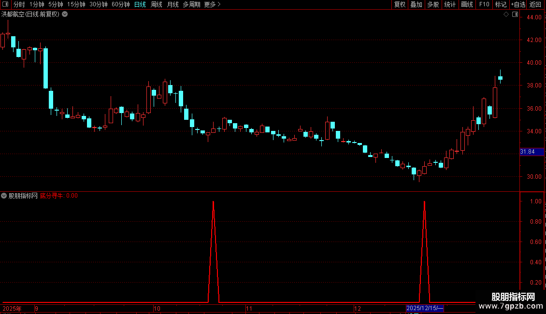Click the 31.84 current price tag
This screenshot has width=546, height=314.
click(x=532, y=152)
